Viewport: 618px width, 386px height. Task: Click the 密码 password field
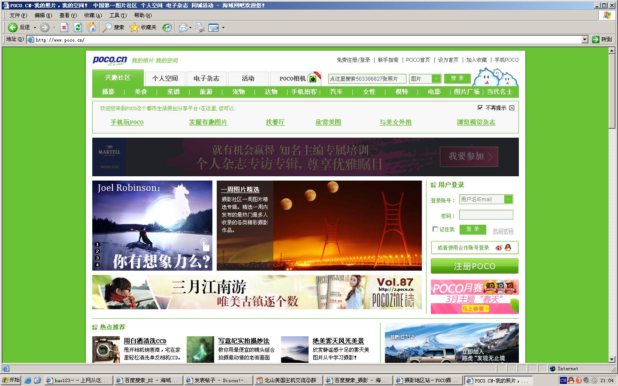486,215
